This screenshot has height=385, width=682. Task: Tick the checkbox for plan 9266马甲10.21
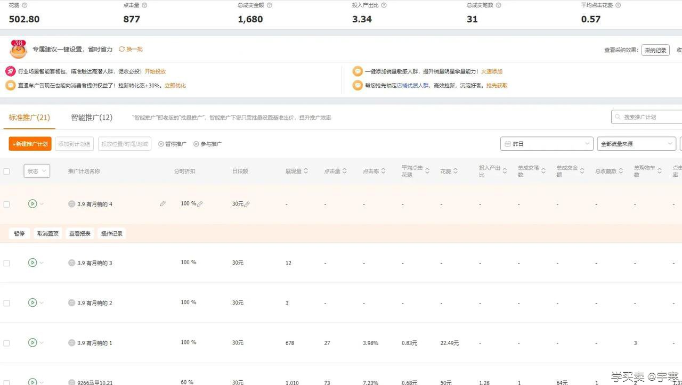click(6, 382)
